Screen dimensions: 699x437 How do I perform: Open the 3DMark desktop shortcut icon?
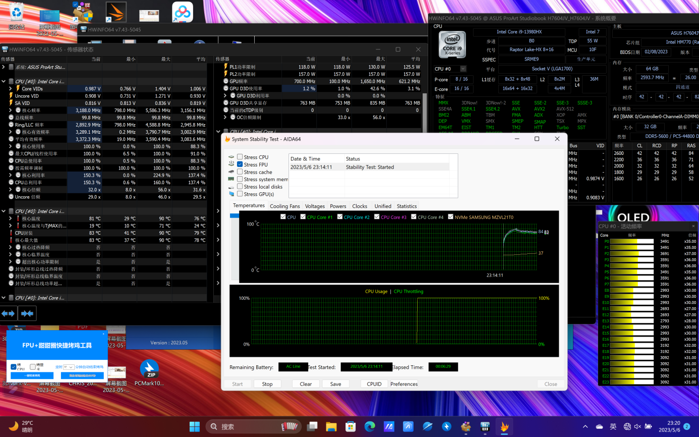click(116, 12)
